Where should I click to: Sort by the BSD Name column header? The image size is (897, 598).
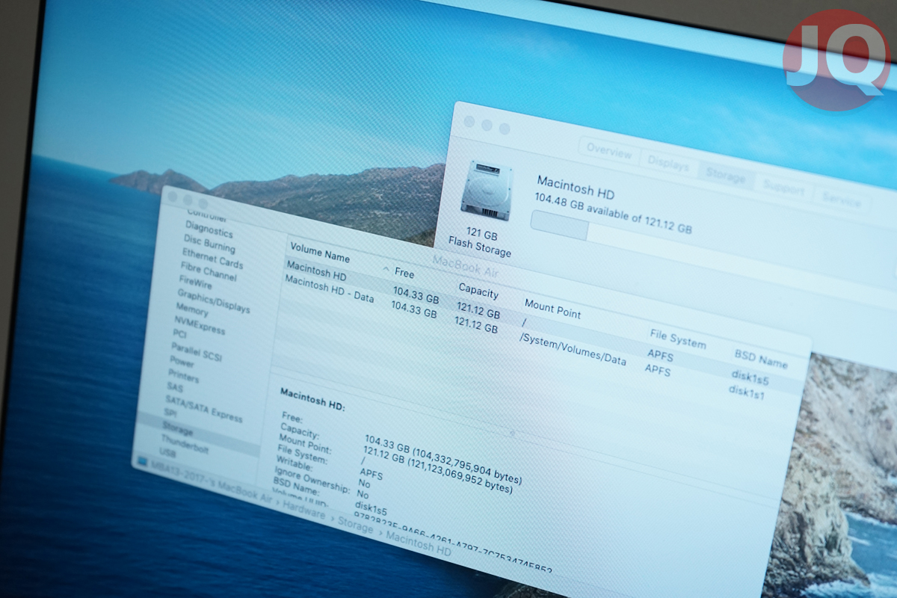tap(761, 359)
